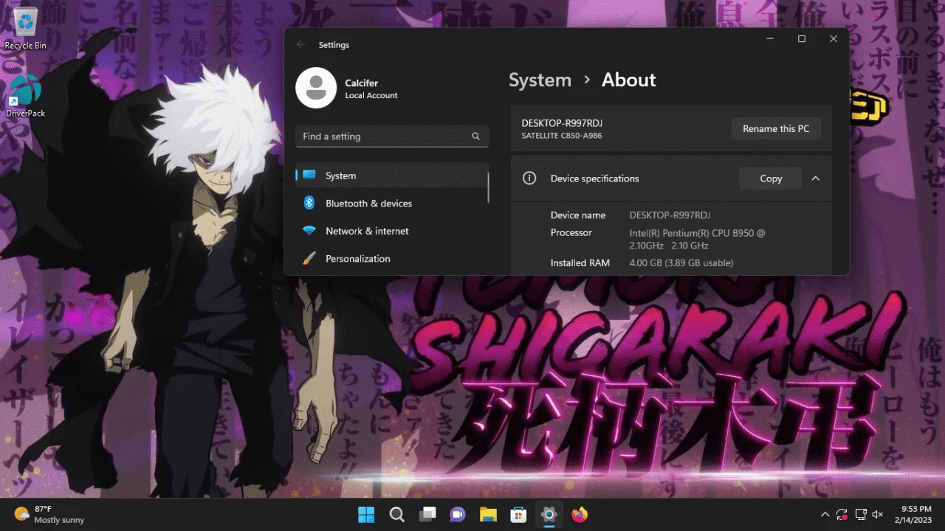Open taskbar Search
This screenshot has height=531, width=945.
click(x=396, y=514)
